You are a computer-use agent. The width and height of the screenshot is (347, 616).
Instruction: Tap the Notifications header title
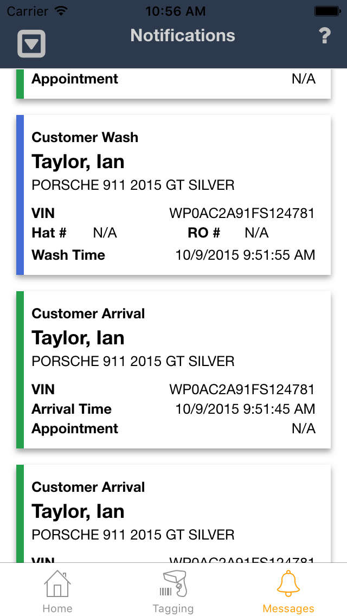(x=183, y=36)
